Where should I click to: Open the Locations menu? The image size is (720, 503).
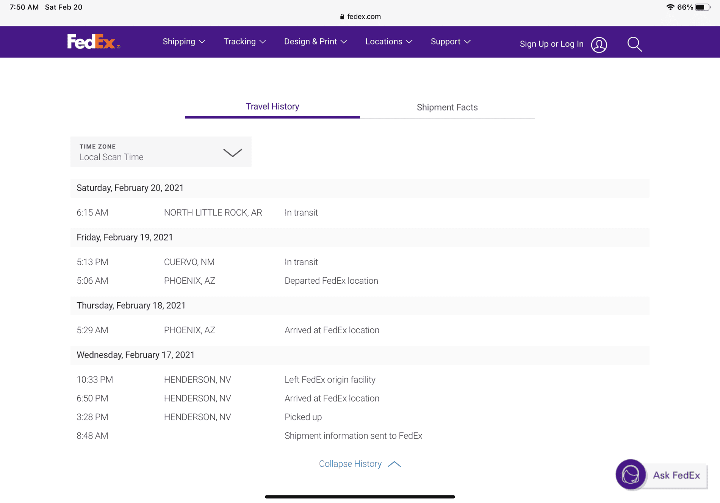tap(389, 42)
